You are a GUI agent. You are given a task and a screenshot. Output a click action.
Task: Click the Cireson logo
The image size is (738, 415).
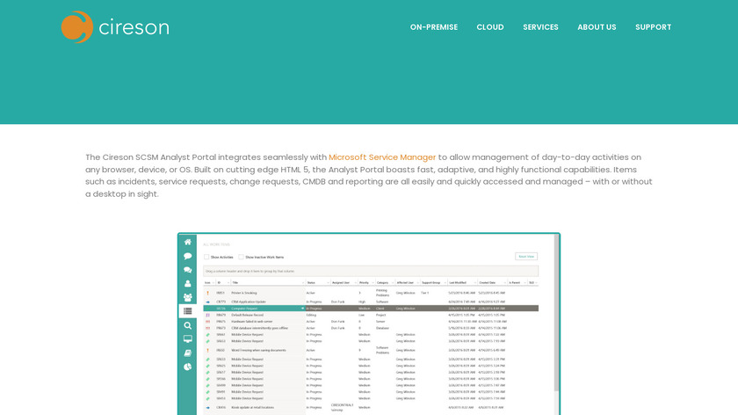point(115,27)
